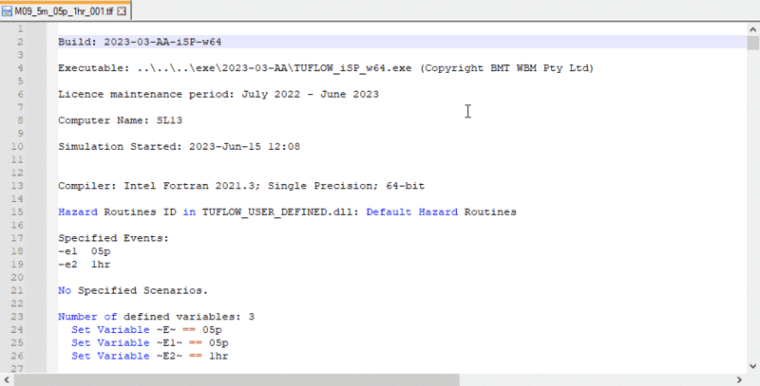
Task: Click the vertical scrollbar up arrow
Action: (x=752, y=28)
